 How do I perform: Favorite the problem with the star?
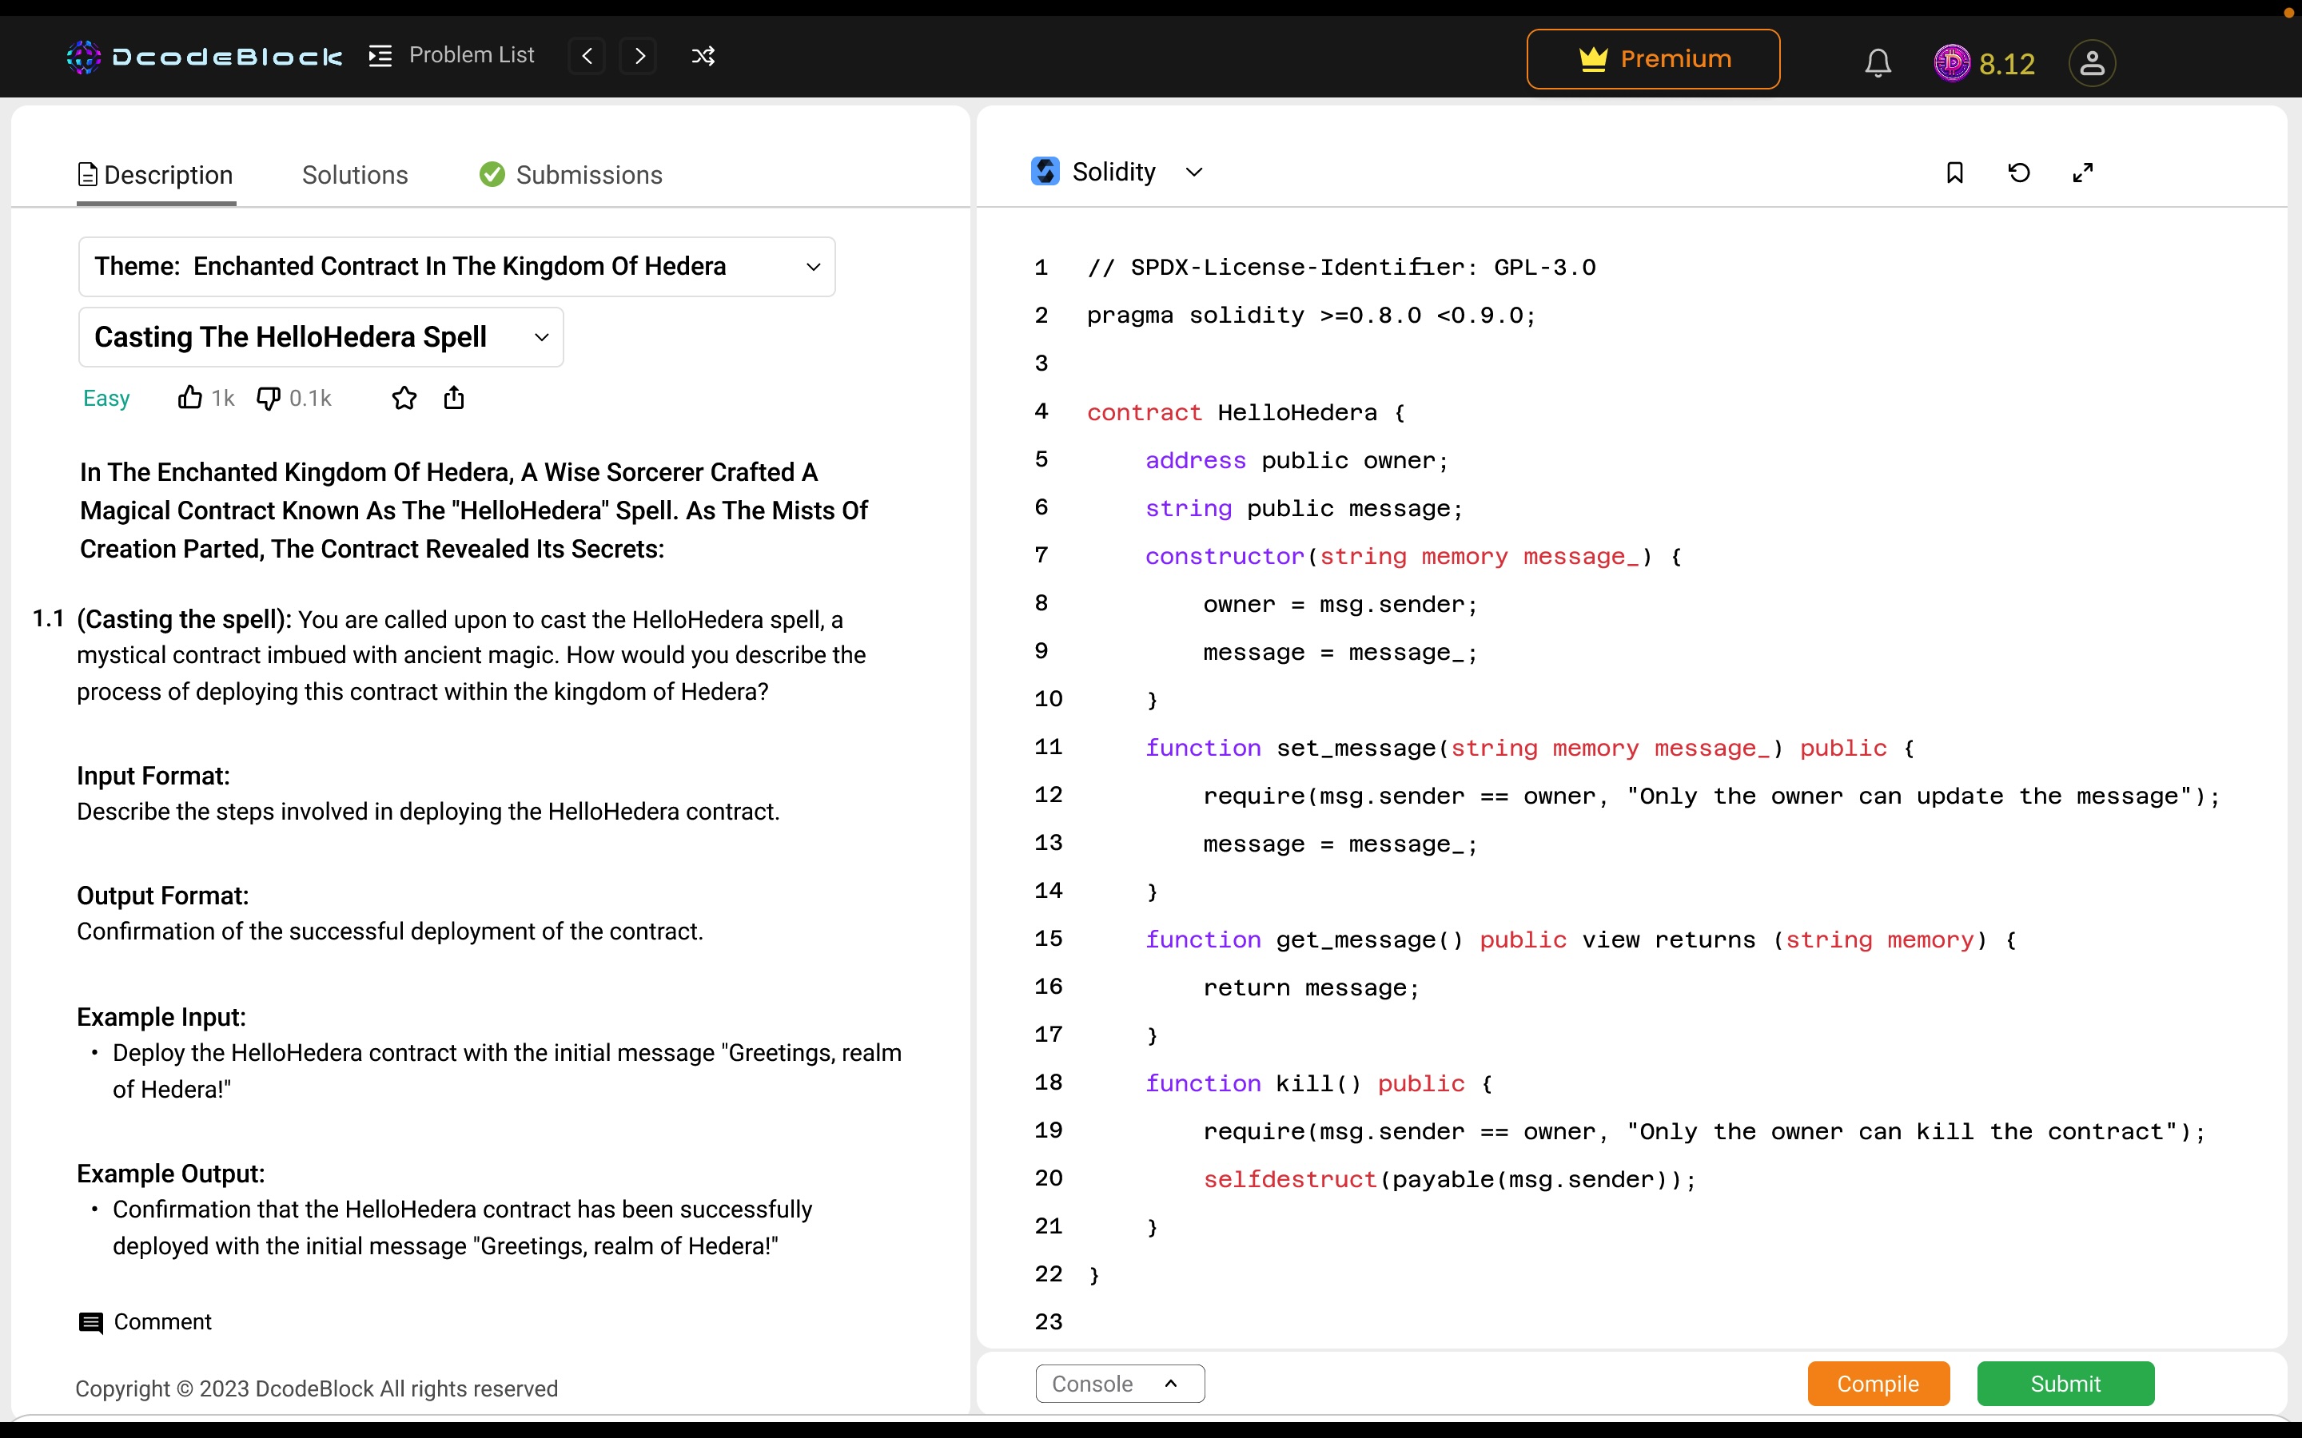404,398
